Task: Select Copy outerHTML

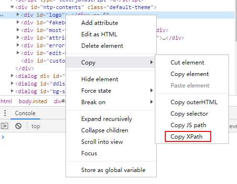Action: (x=194, y=102)
